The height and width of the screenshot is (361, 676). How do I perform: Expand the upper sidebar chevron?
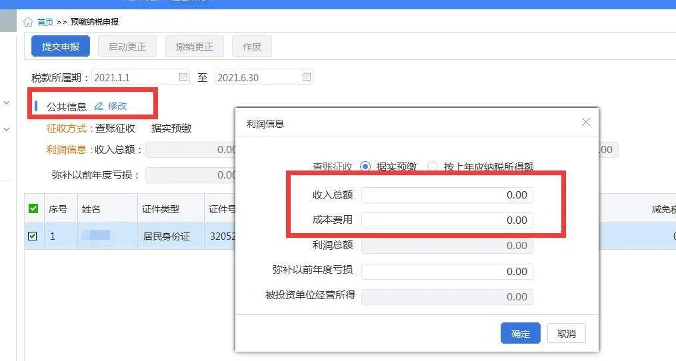point(7,103)
